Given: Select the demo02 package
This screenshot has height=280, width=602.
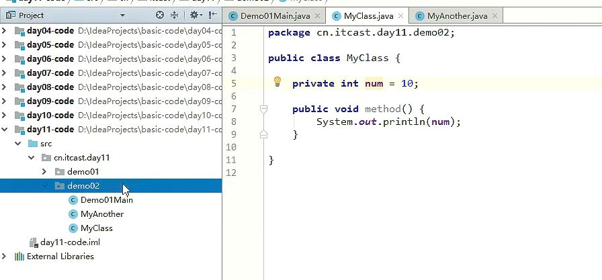Looking at the screenshot, I should coord(111,186).
